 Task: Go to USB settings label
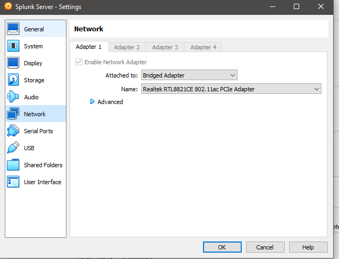29,148
